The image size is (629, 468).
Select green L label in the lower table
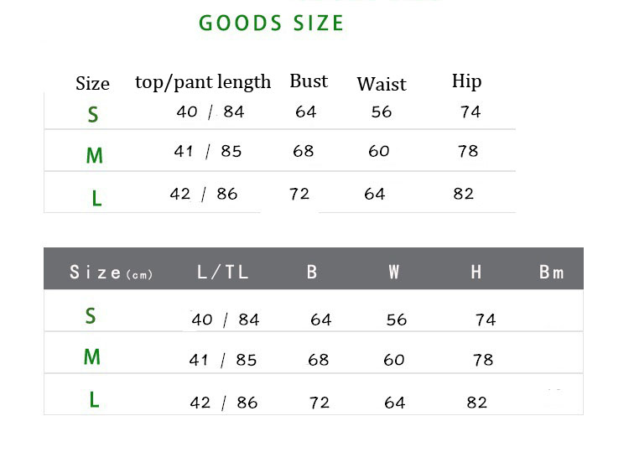pyautogui.click(x=94, y=400)
